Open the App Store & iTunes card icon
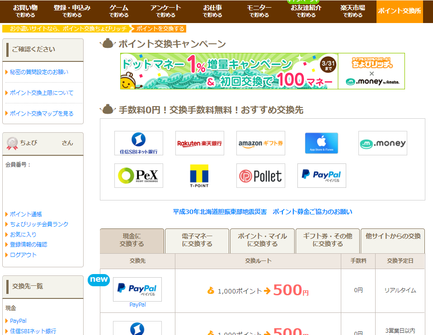 [x=321, y=143]
